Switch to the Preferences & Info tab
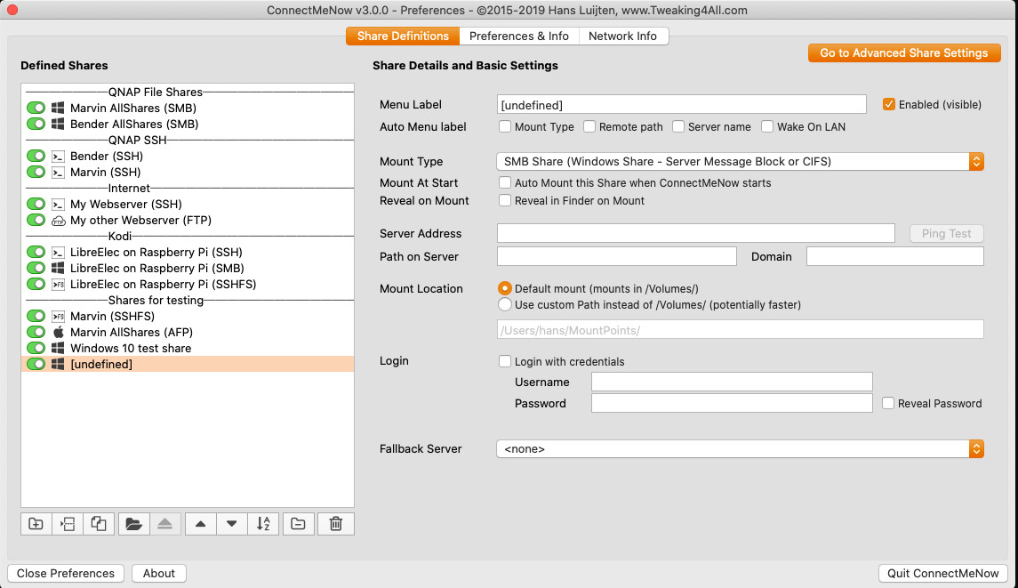1018x588 pixels. 518,36
